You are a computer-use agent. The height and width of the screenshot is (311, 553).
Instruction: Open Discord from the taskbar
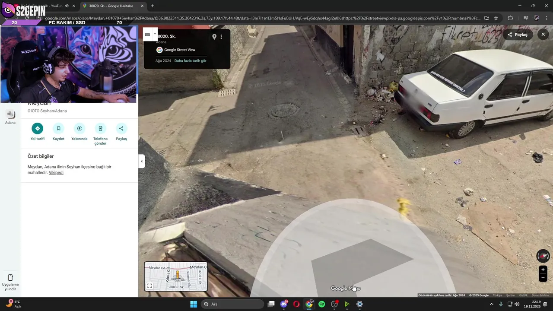pos(284,304)
